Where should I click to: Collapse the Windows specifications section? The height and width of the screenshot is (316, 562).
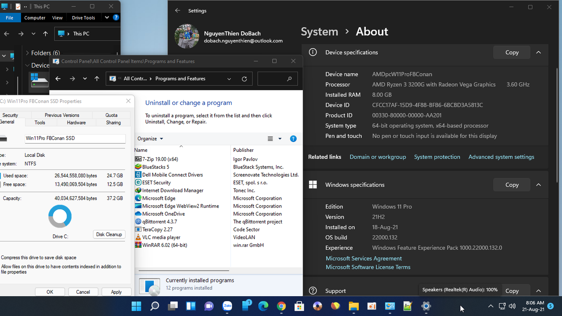click(538, 185)
